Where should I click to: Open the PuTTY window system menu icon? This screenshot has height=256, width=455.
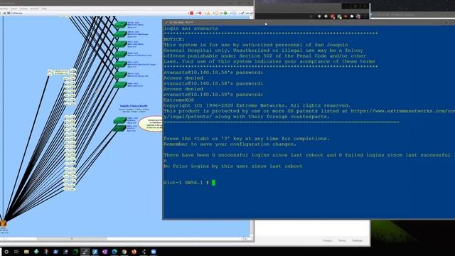coord(166,22)
